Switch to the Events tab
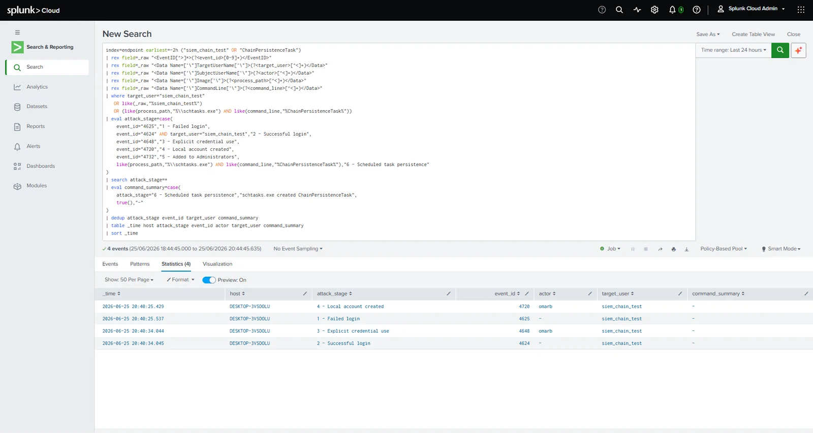Viewport: 813px width, 433px height. tap(110, 264)
